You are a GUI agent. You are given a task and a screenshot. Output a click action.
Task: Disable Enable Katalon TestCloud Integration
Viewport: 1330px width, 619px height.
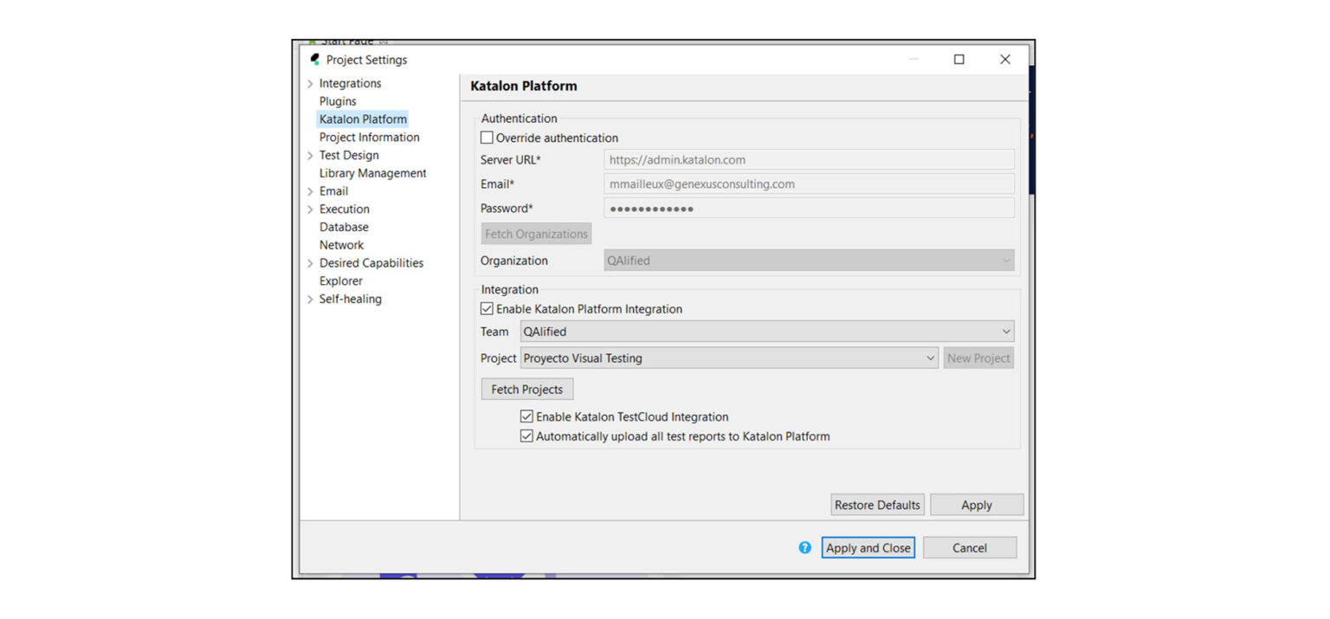click(x=526, y=416)
